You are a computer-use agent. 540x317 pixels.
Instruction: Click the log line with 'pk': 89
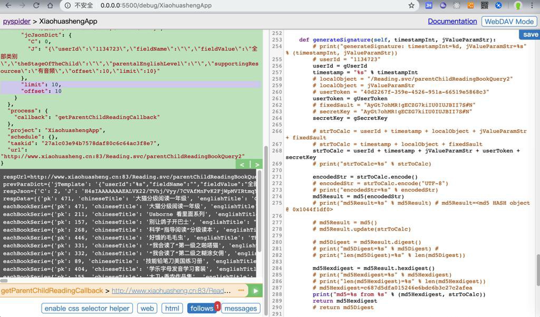click(x=130, y=261)
